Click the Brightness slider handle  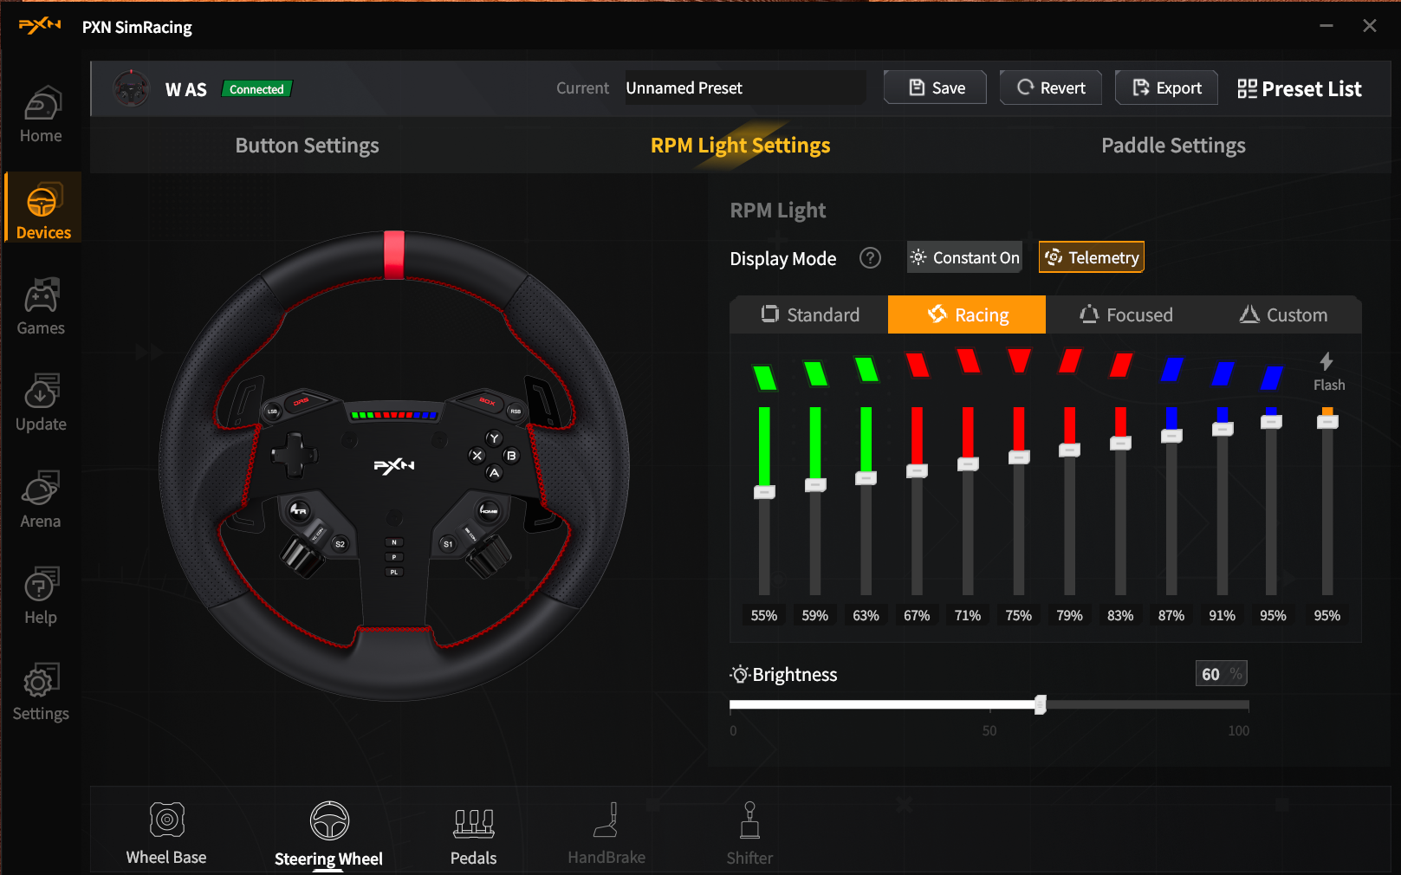[1041, 705]
